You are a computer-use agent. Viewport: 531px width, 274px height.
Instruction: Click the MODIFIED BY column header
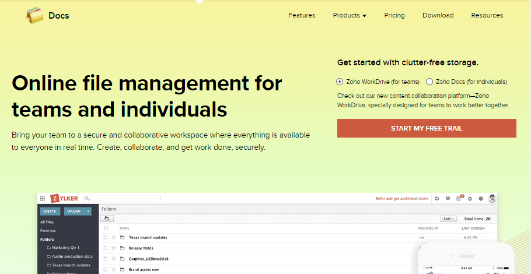pos(428,229)
